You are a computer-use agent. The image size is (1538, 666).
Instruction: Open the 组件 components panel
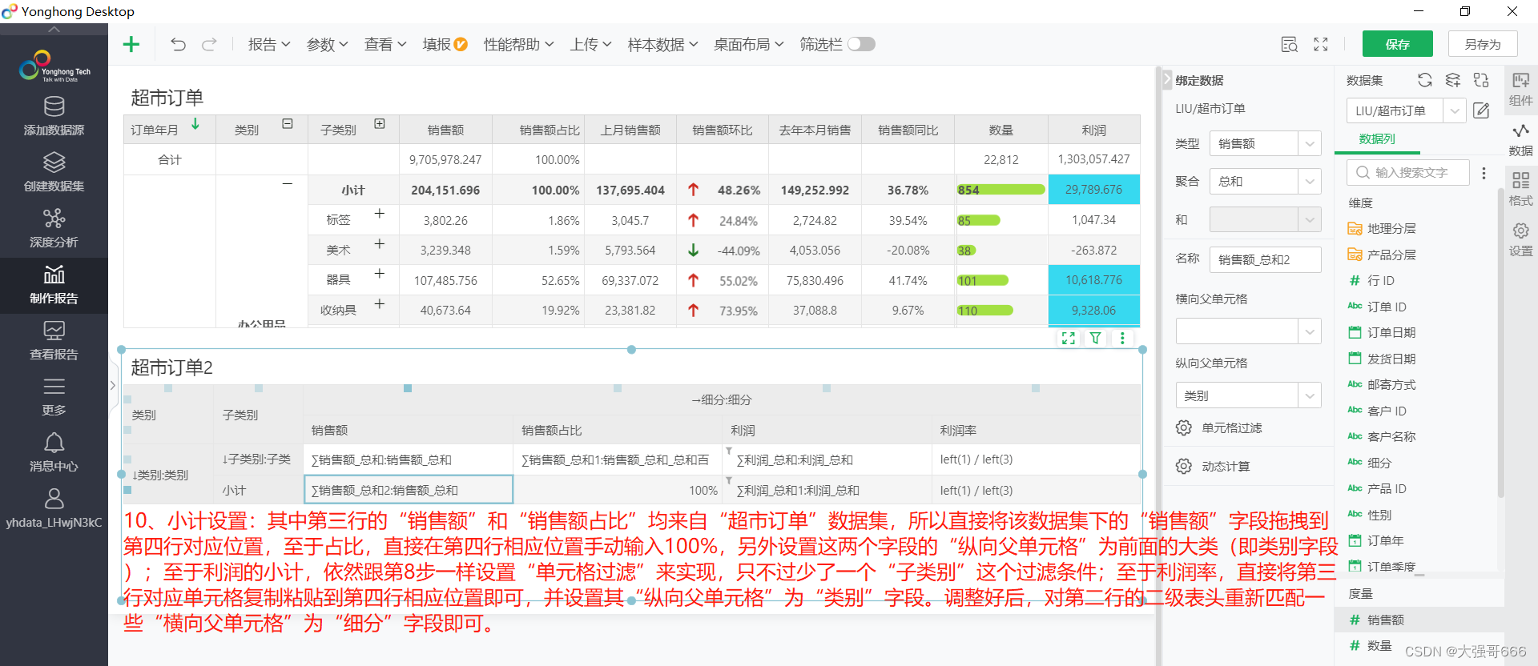point(1520,89)
